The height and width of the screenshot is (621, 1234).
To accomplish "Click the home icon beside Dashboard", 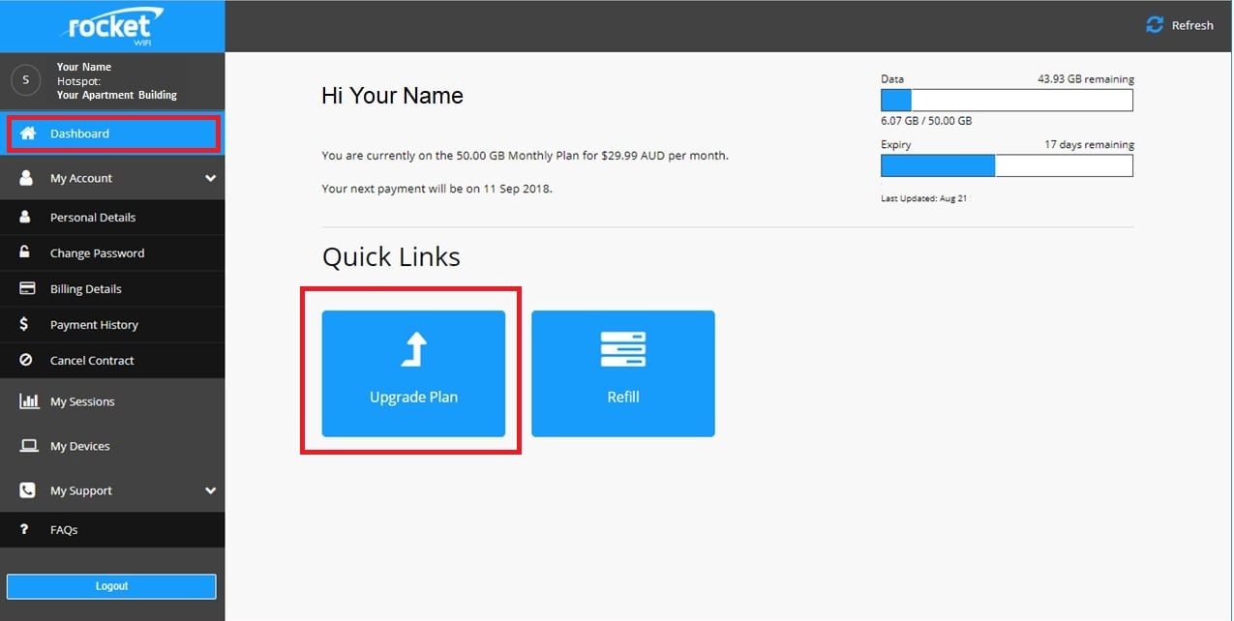I will (x=27, y=133).
